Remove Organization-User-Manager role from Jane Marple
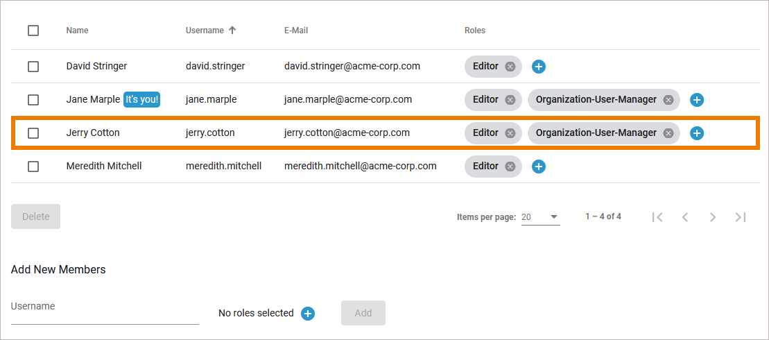This screenshot has height=340, width=769. pyautogui.click(x=668, y=100)
